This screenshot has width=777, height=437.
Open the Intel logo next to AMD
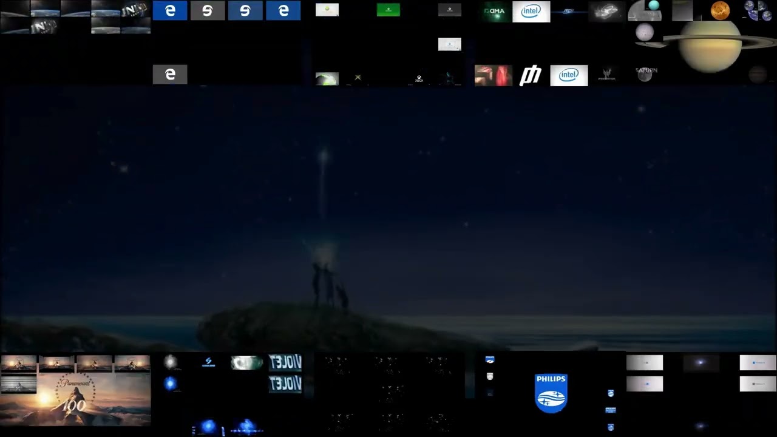[x=531, y=12]
